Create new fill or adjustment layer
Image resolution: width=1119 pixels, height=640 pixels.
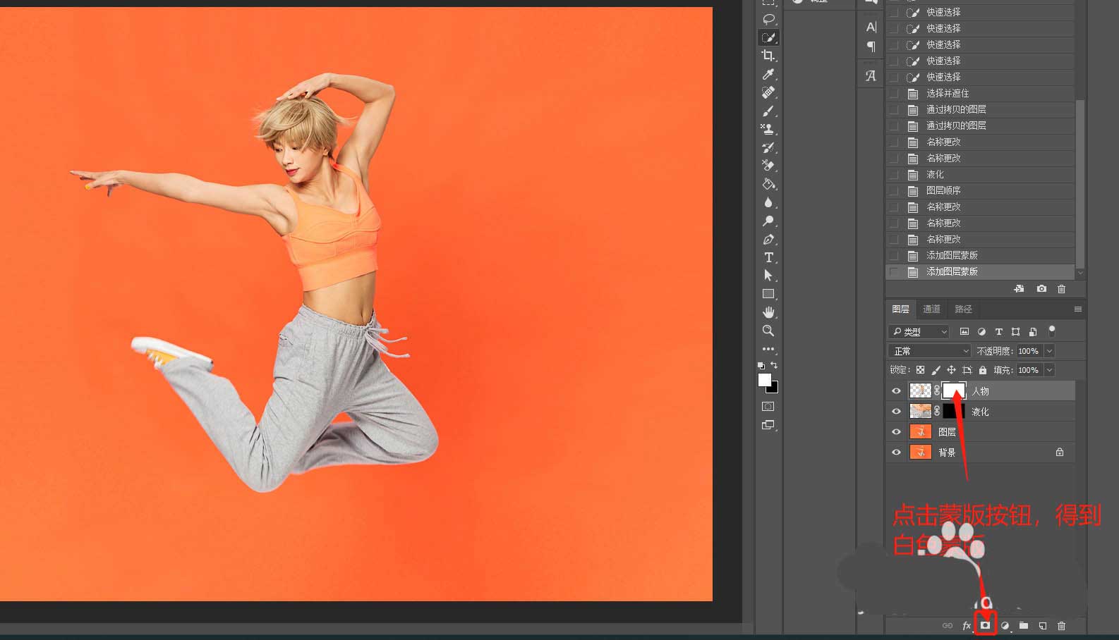point(1005,626)
